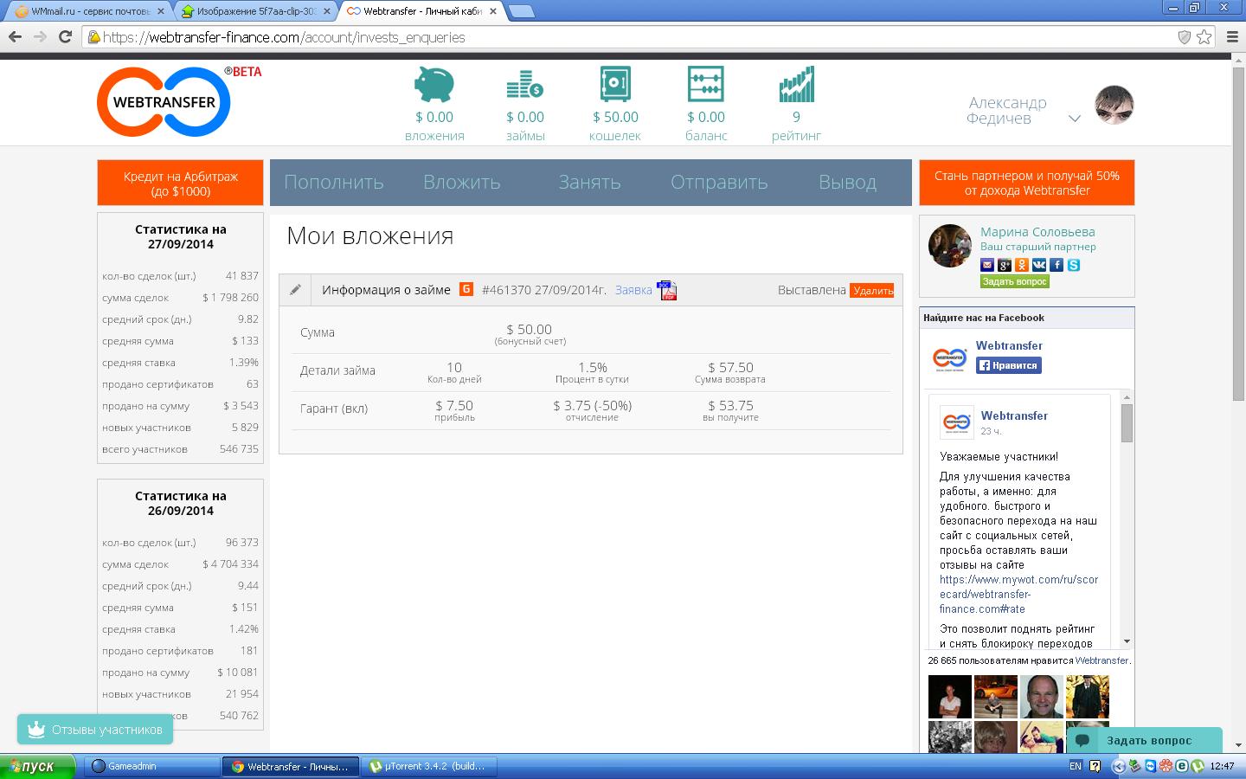Click user avatar photo in header
Image resolution: width=1246 pixels, height=779 pixels.
[1114, 106]
